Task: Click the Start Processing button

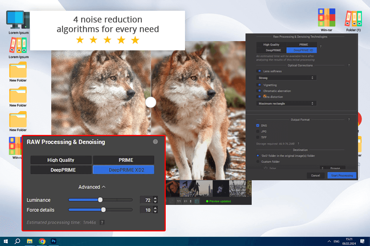Action: click(x=342, y=175)
